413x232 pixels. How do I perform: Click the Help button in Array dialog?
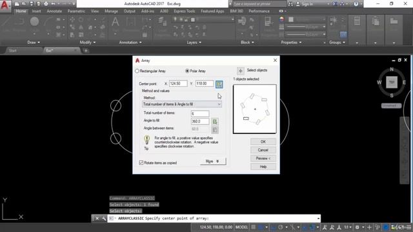263,167
